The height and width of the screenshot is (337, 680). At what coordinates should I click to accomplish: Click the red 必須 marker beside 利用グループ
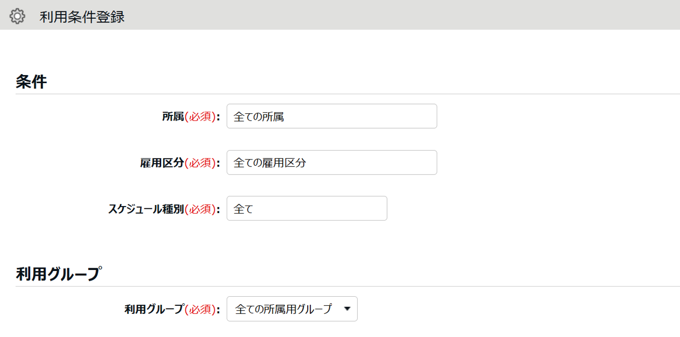(x=200, y=309)
